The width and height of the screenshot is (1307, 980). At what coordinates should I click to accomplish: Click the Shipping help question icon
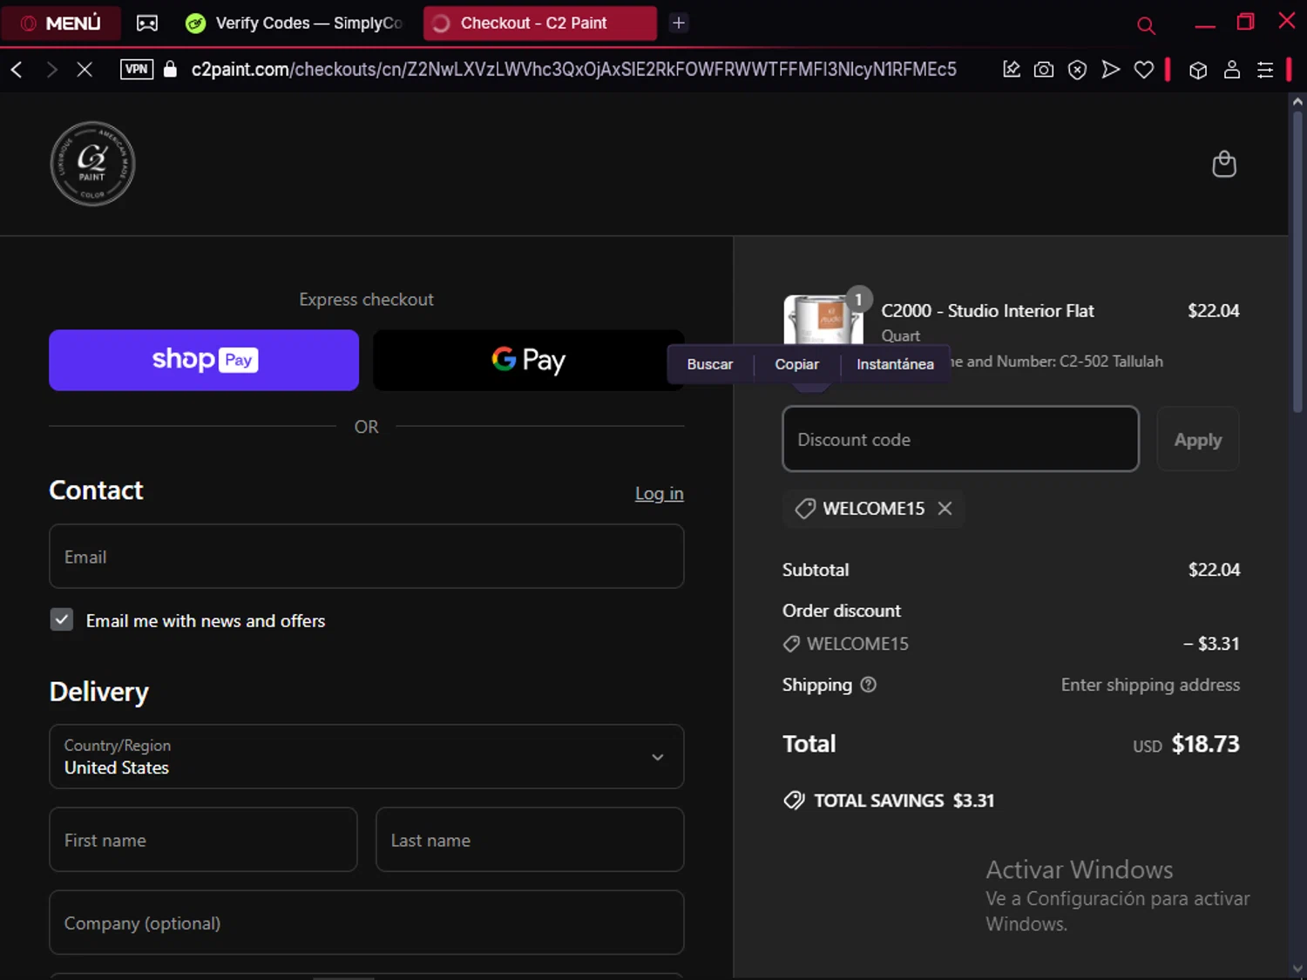[x=868, y=685]
